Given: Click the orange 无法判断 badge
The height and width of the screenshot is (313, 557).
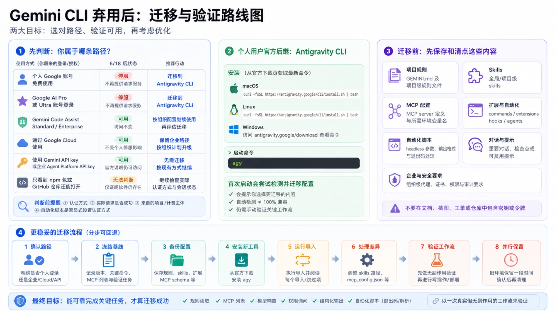Looking at the screenshot, I should (123, 180).
